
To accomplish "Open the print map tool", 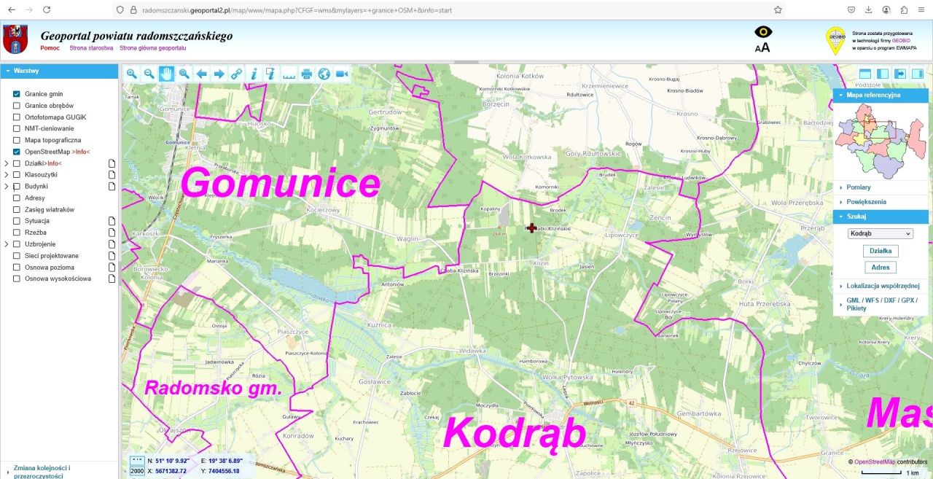I will [307, 74].
